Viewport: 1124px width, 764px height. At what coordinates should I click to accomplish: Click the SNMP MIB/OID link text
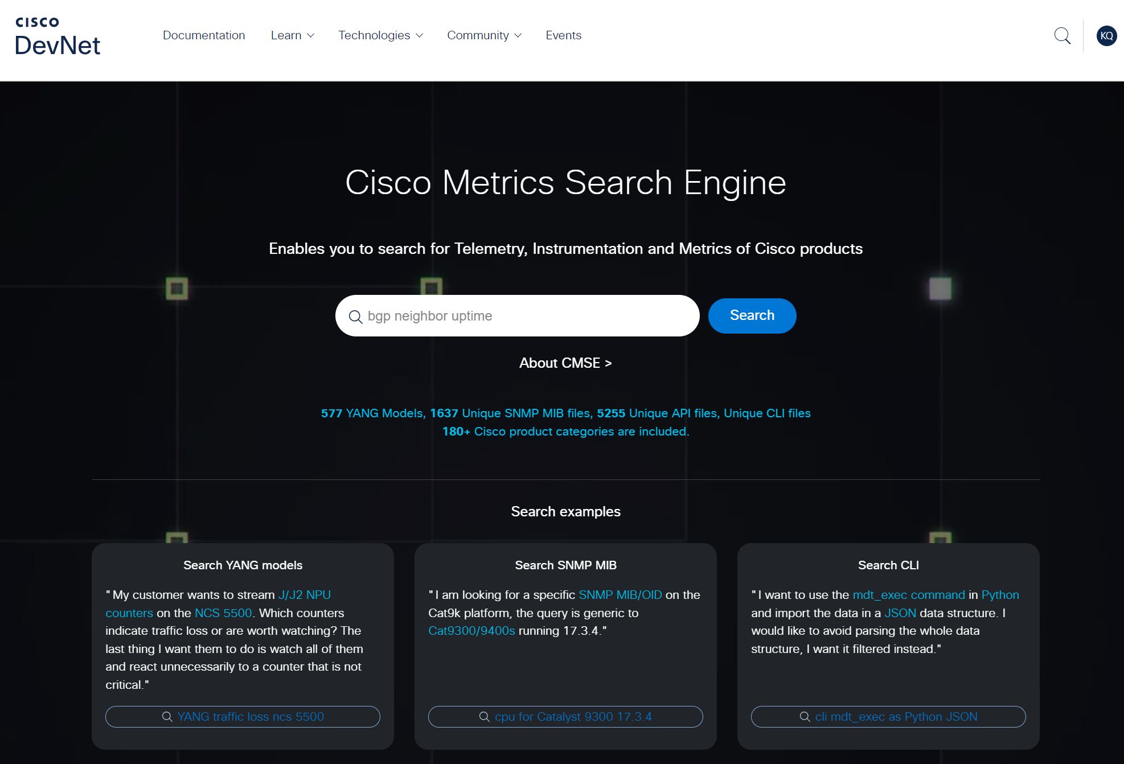[620, 595]
